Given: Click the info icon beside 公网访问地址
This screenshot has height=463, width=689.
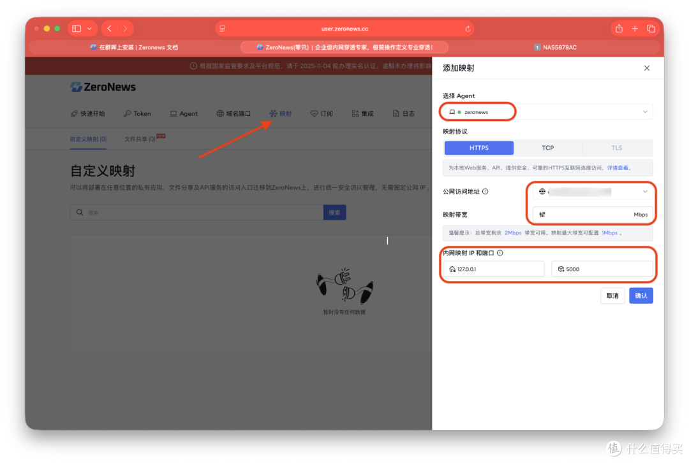Looking at the screenshot, I should click(x=485, y=191).
